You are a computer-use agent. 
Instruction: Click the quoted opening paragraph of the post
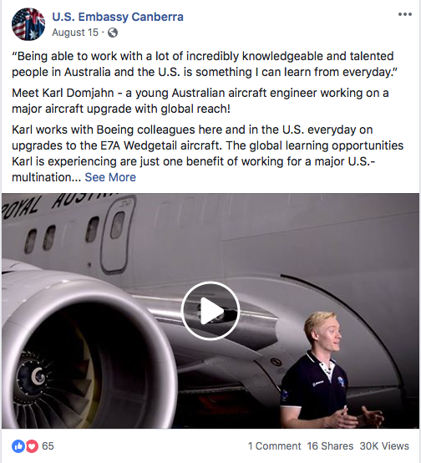click(x=205, y=64)
